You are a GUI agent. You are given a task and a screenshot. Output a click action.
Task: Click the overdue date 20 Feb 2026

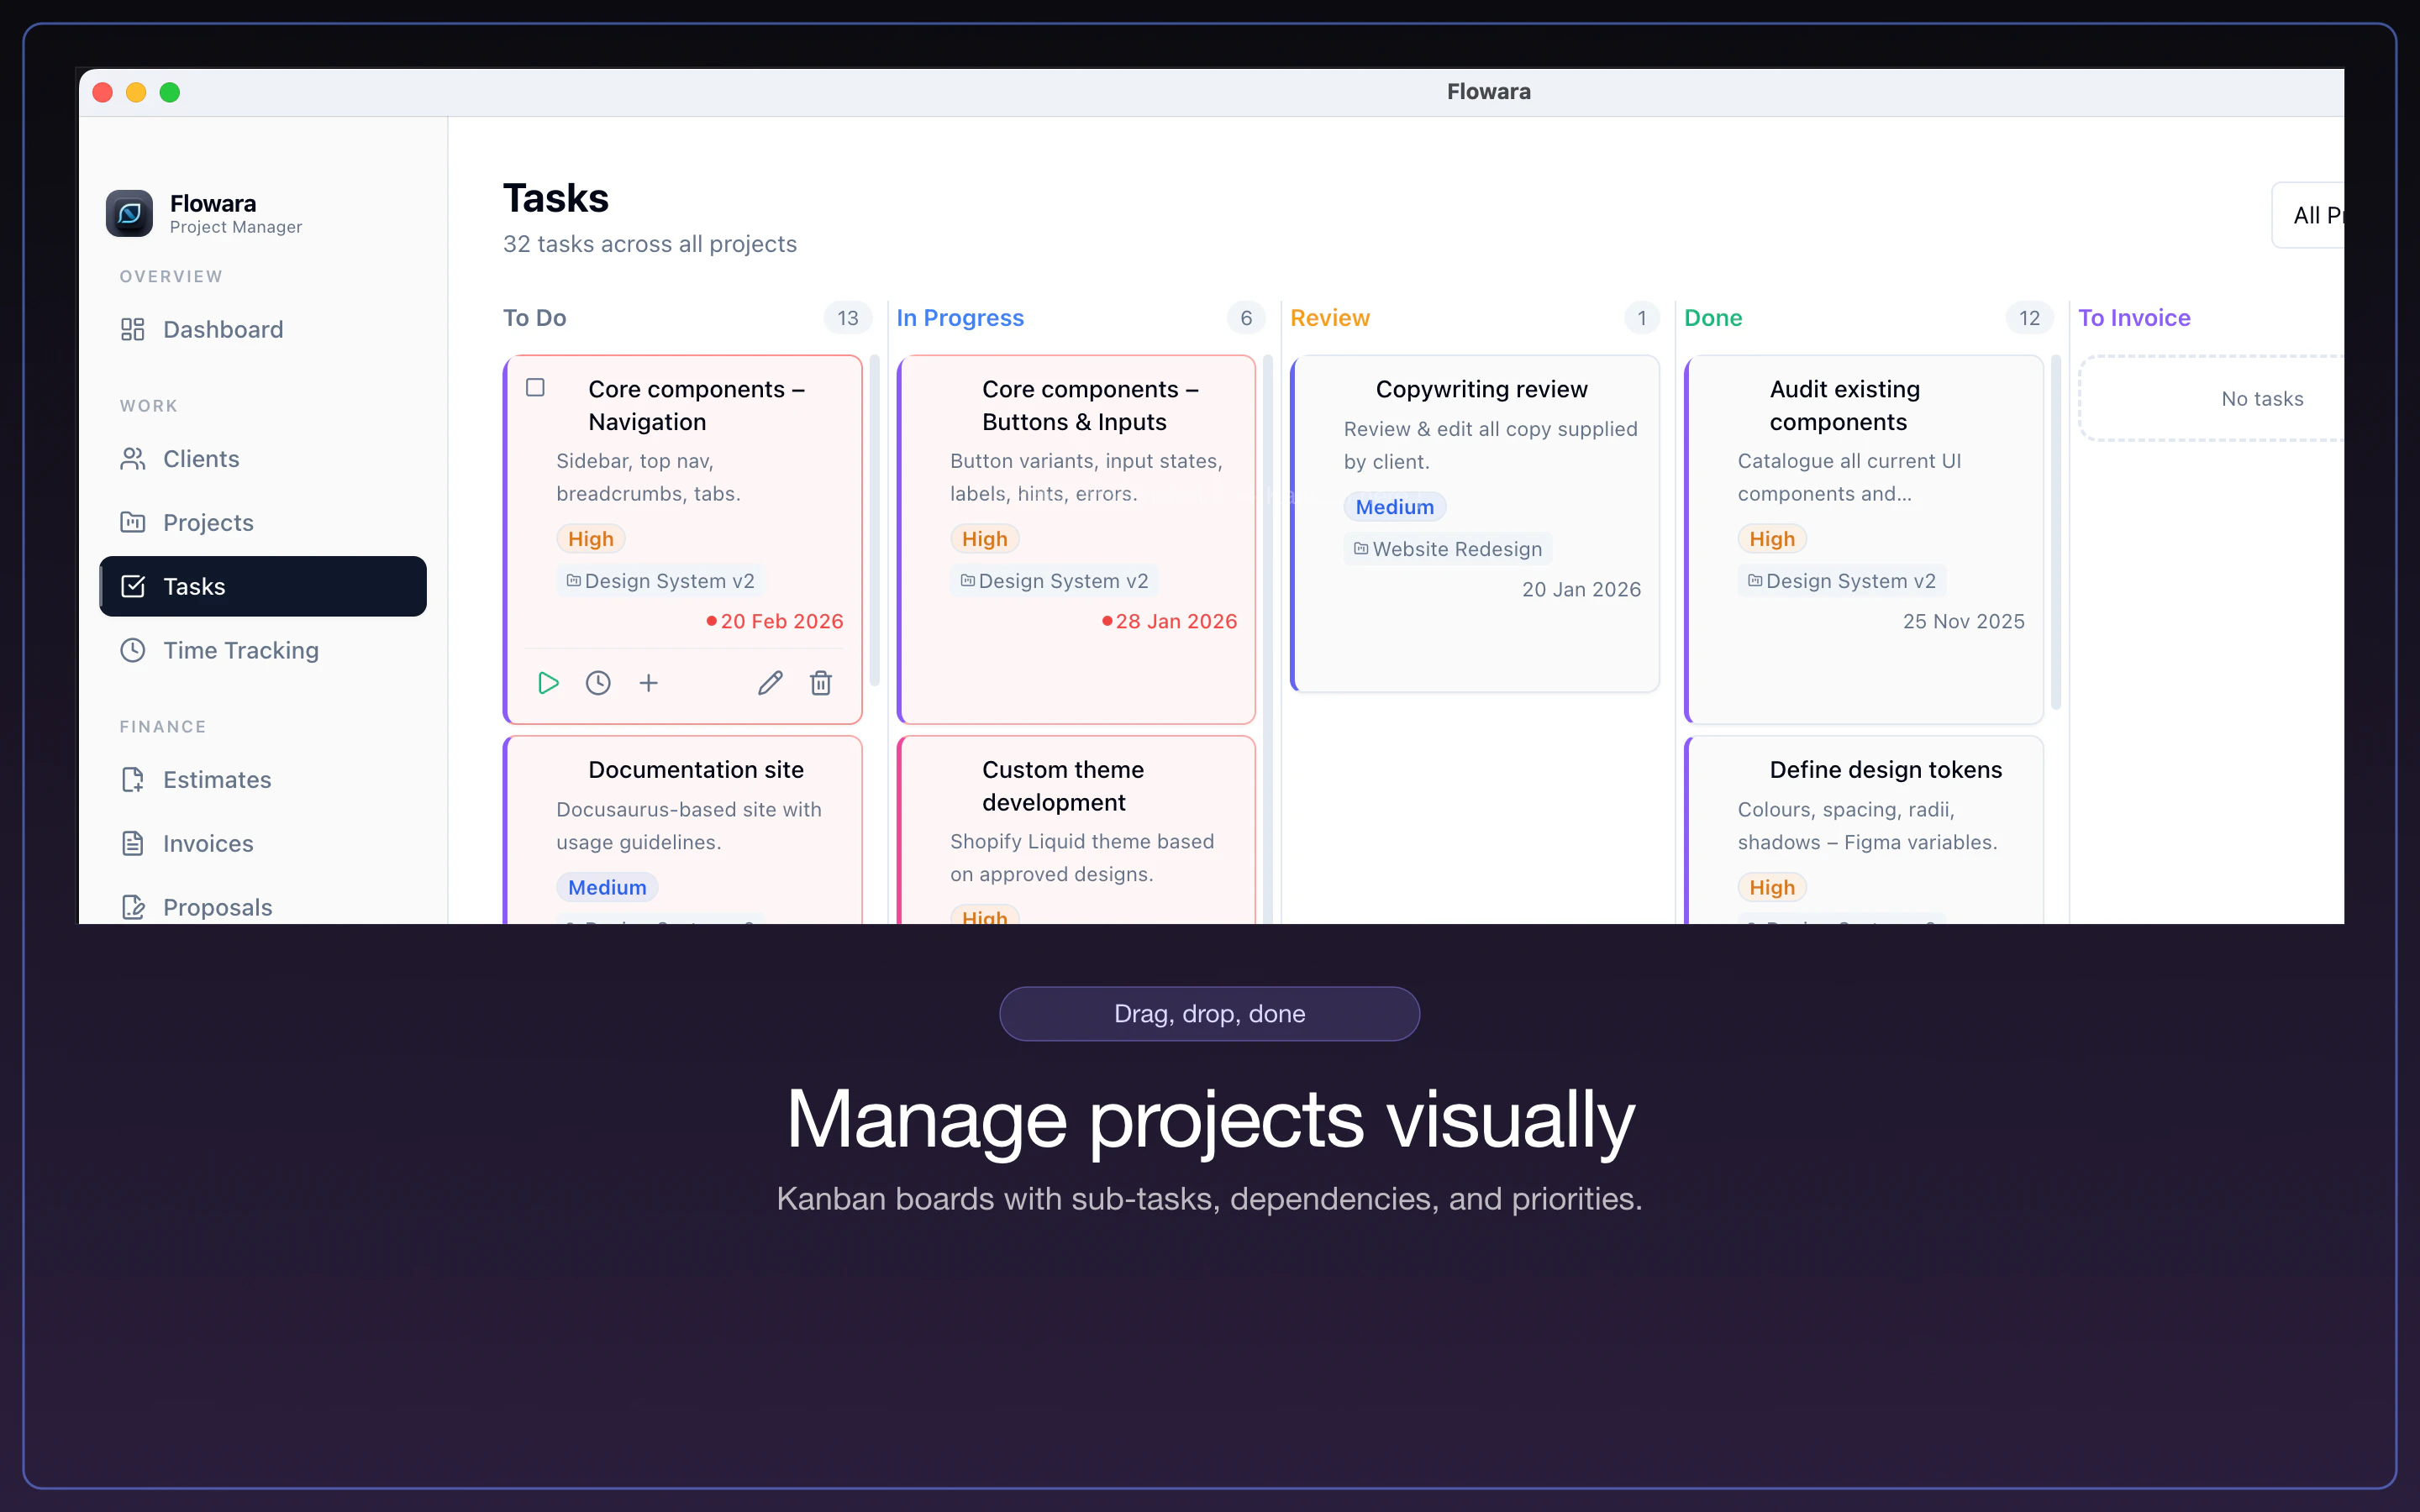775,621
